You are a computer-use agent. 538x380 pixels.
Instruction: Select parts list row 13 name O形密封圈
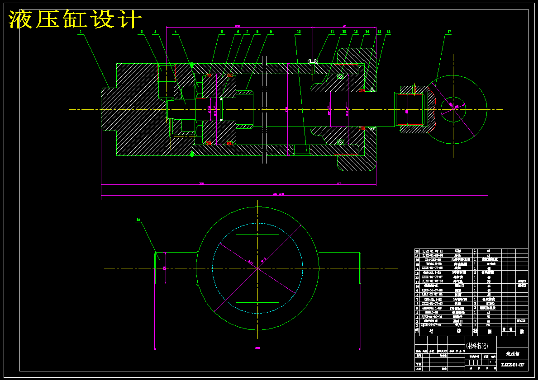pyautogui.click(x=458, y=272)
